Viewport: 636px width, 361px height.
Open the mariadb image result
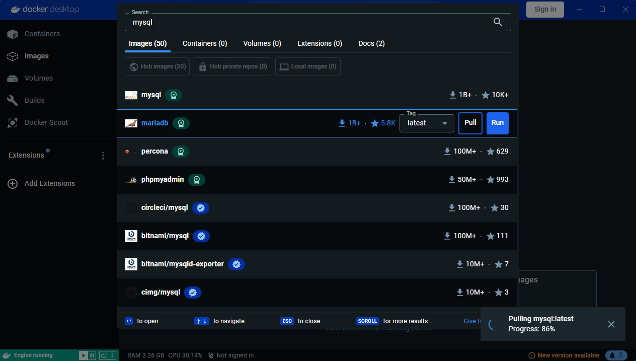click(317, 123)
